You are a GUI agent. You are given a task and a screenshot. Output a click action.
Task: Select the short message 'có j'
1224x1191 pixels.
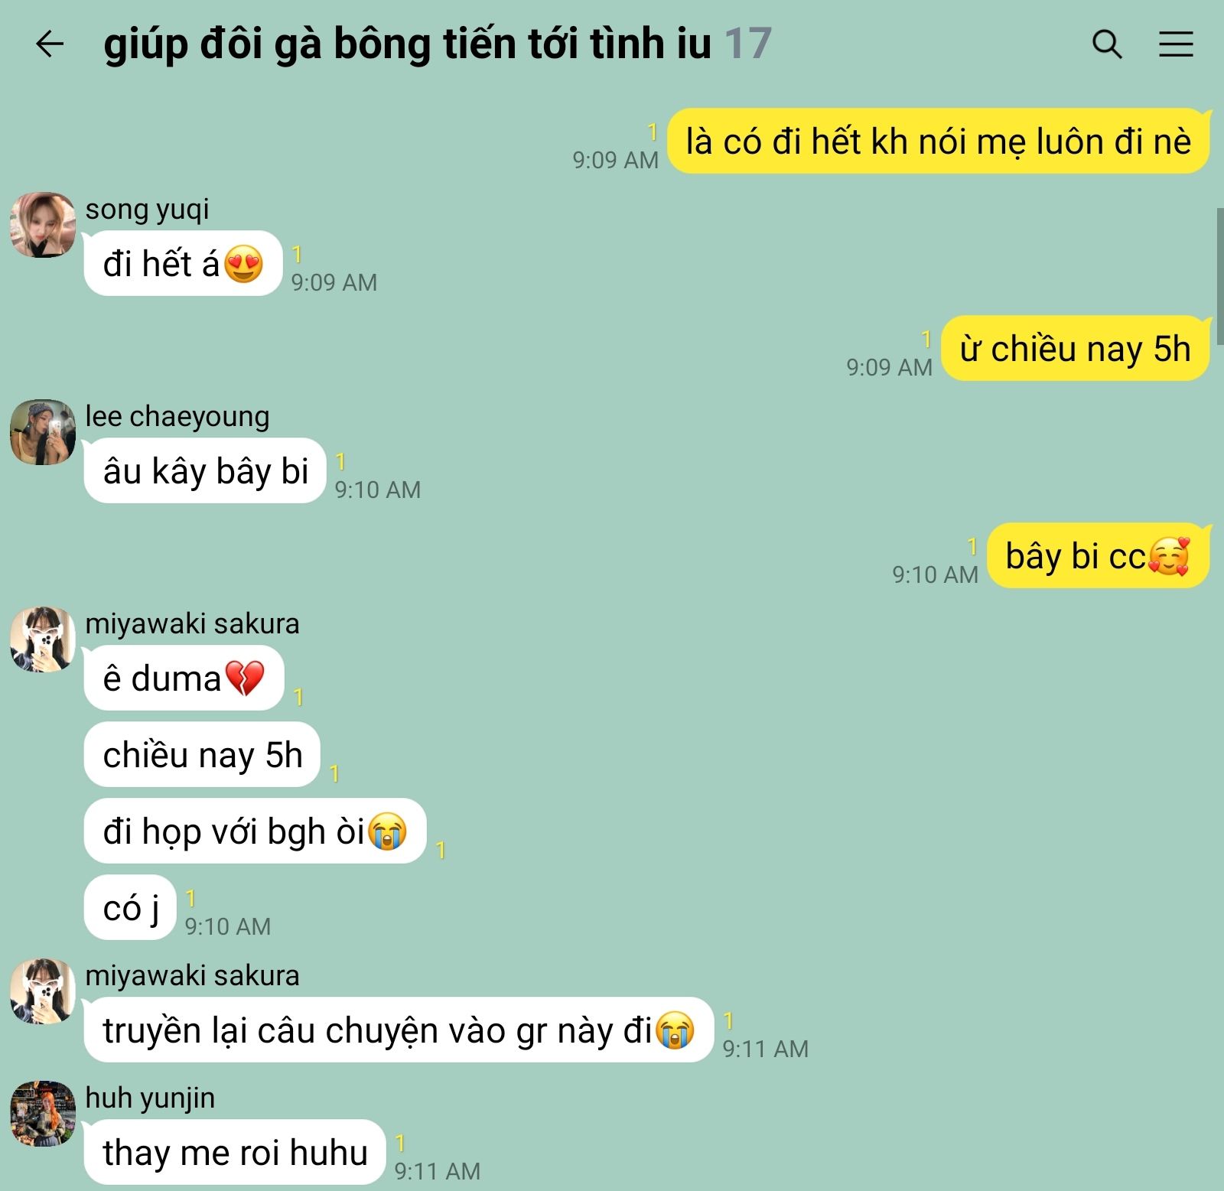pos(130,907)
